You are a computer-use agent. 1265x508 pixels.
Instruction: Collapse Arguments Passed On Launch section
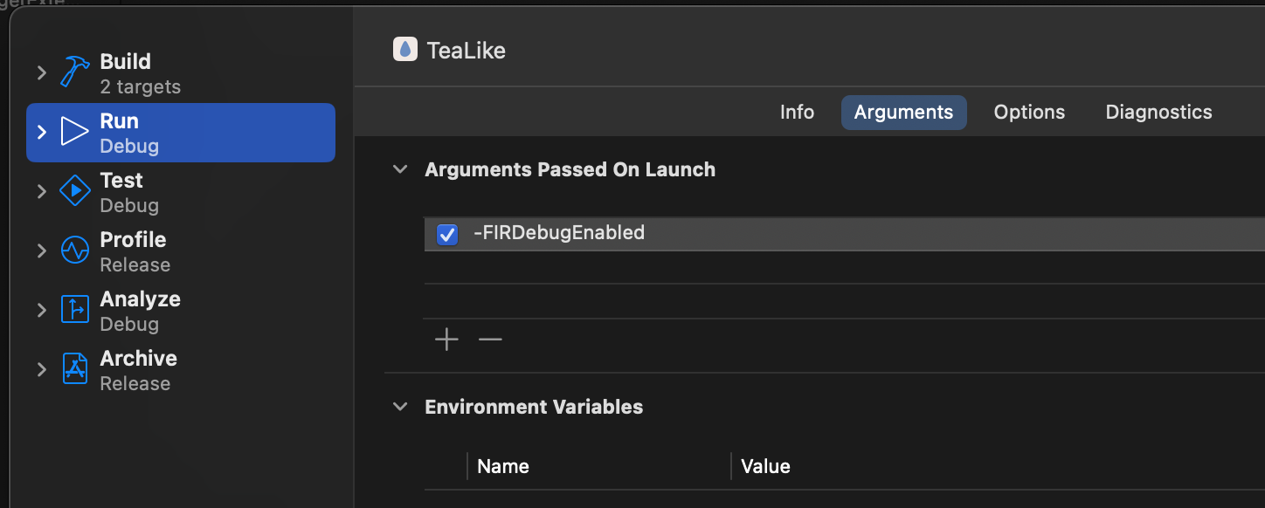pyautogui.click(x=400, y=169)
